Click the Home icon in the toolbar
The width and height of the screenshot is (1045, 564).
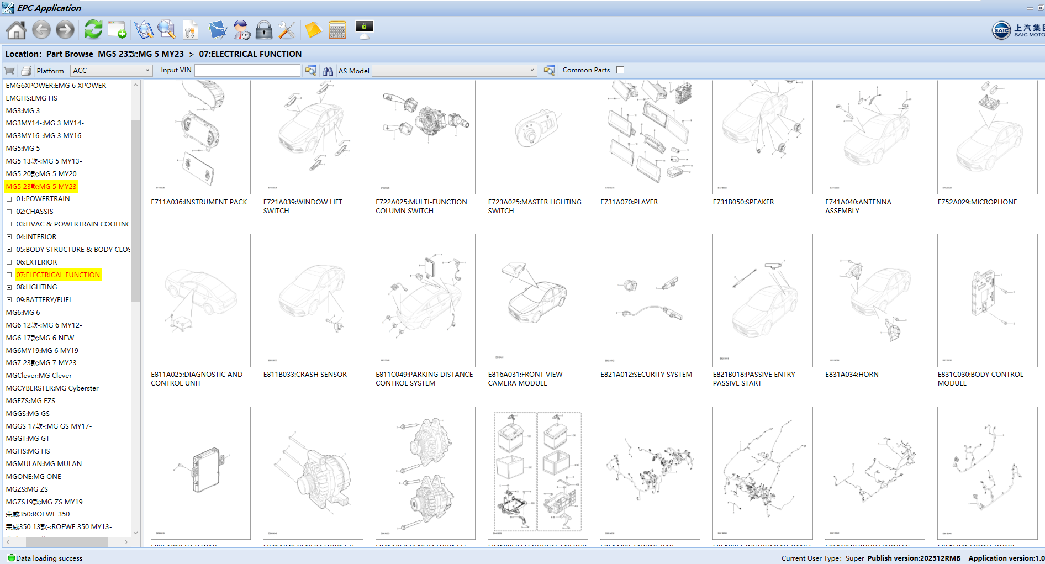tap(15, 30)
